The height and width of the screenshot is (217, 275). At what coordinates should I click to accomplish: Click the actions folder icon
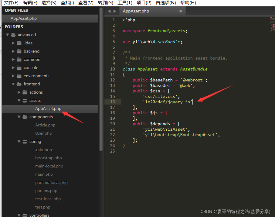(x=25, y=92)
